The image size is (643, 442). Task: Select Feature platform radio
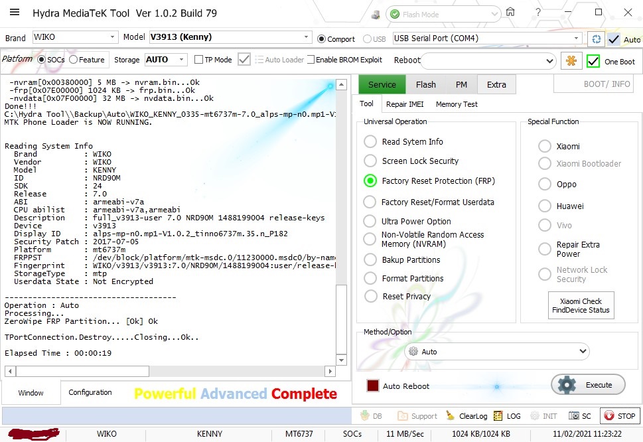pyautogui.click(x=73, y=60)
